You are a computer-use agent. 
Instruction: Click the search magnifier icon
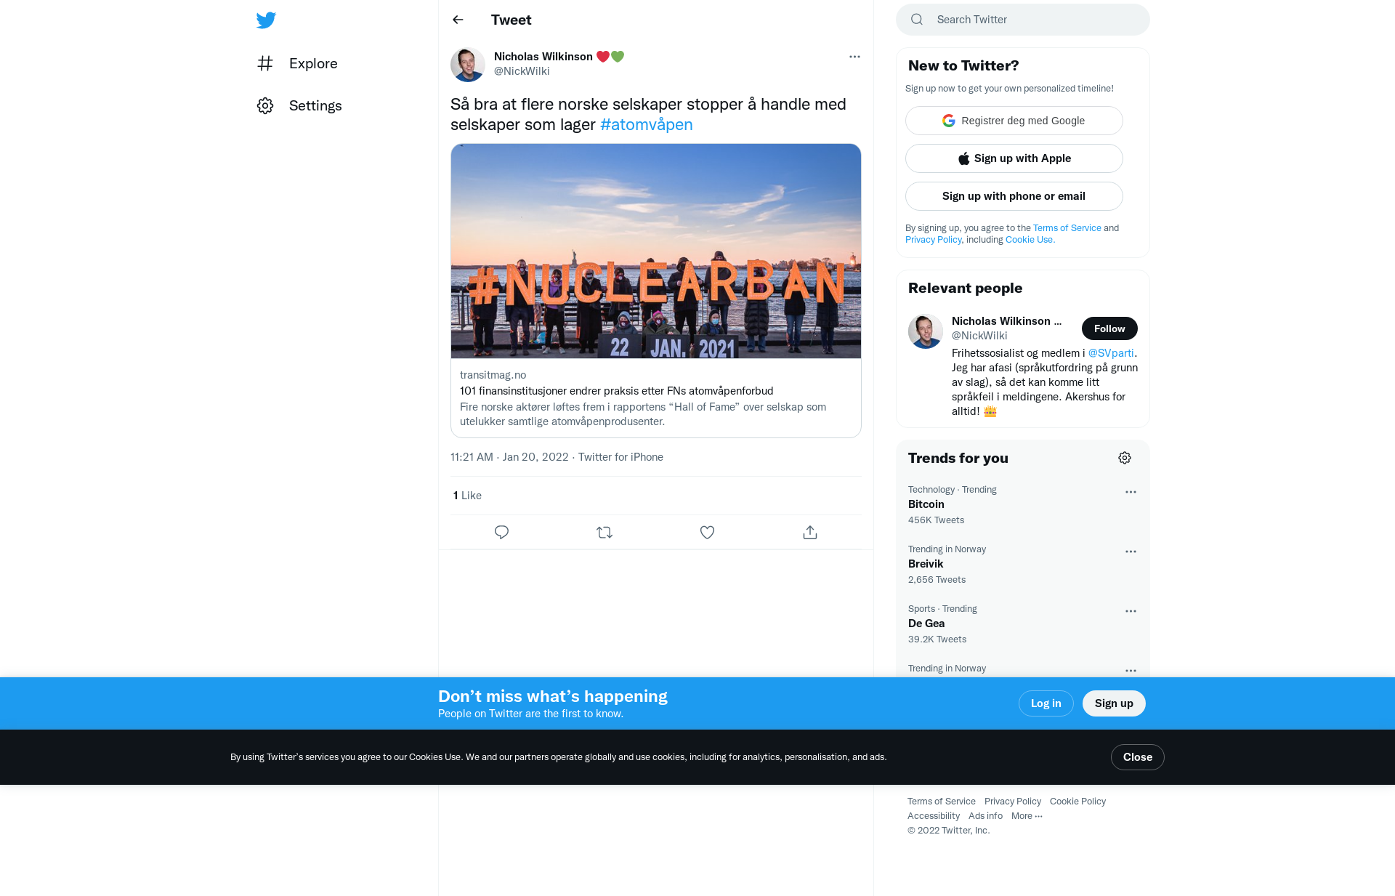coord(917,20)
